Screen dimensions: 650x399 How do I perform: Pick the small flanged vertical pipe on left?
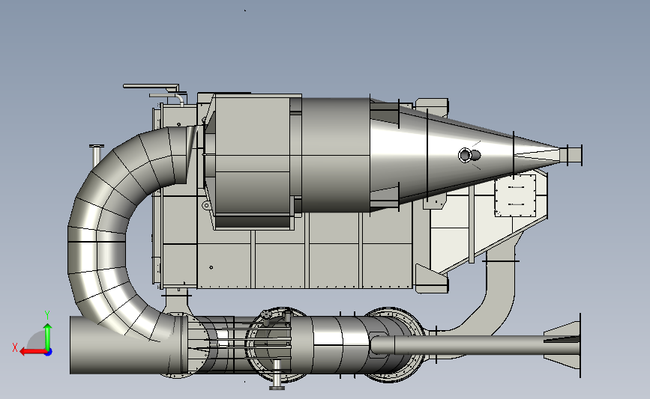(96, 157)
